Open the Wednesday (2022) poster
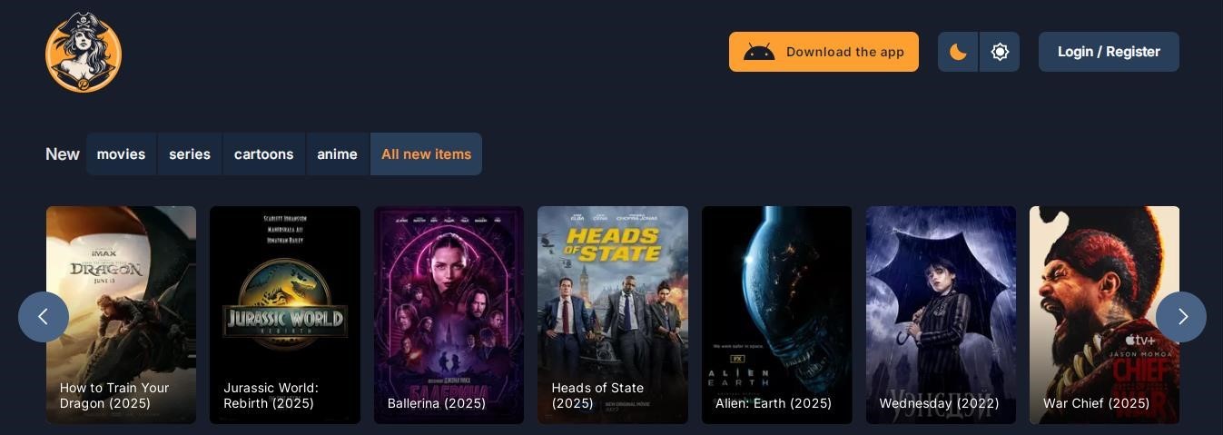Screen dimensions: 1223x435 click(941, 315)
